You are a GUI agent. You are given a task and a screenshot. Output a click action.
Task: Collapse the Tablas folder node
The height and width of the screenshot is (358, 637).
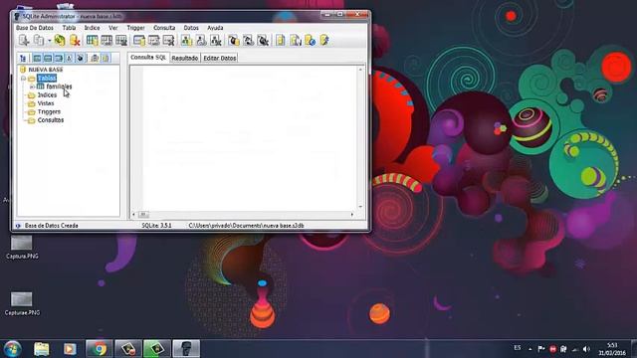(24, 78)
